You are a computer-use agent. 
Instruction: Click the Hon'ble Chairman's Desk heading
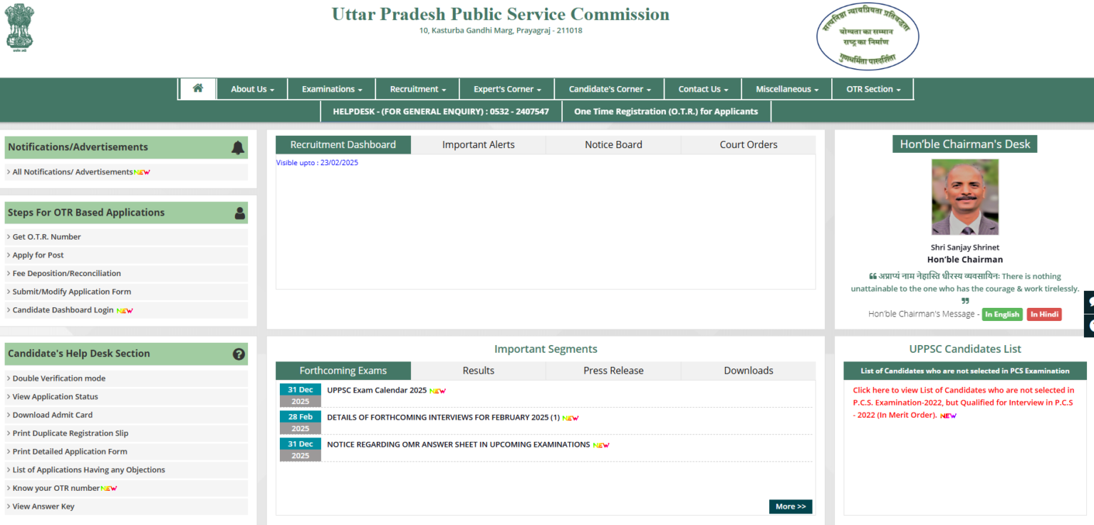pos(965,144)
